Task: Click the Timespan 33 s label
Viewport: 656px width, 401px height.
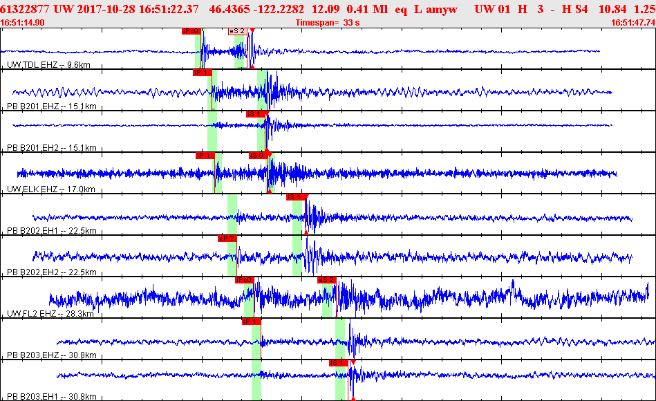Action: coord(328,23)
